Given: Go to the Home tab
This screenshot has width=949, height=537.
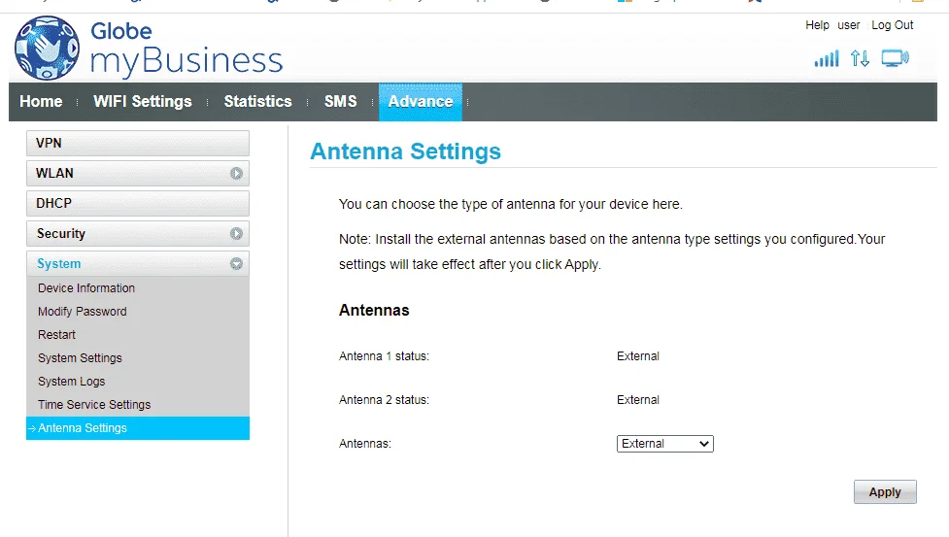Looking at the screenshot, I should point(41,102).
